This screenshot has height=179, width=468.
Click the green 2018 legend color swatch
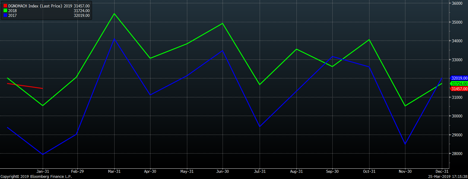[5, 11]
